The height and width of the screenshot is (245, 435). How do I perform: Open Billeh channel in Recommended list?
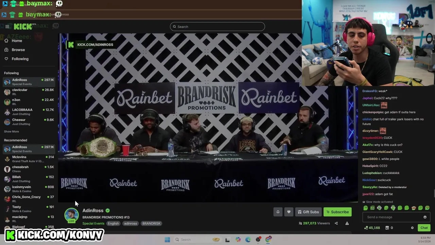29,179
